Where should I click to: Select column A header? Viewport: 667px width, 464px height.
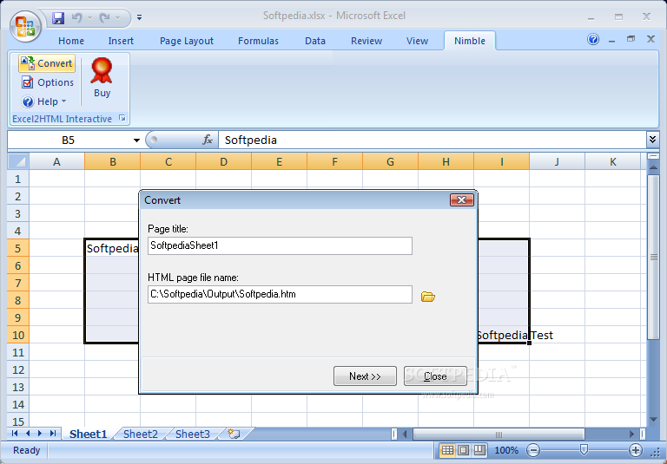point(56,162)
